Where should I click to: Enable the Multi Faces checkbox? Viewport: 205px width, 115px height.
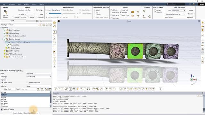[111, 15]
